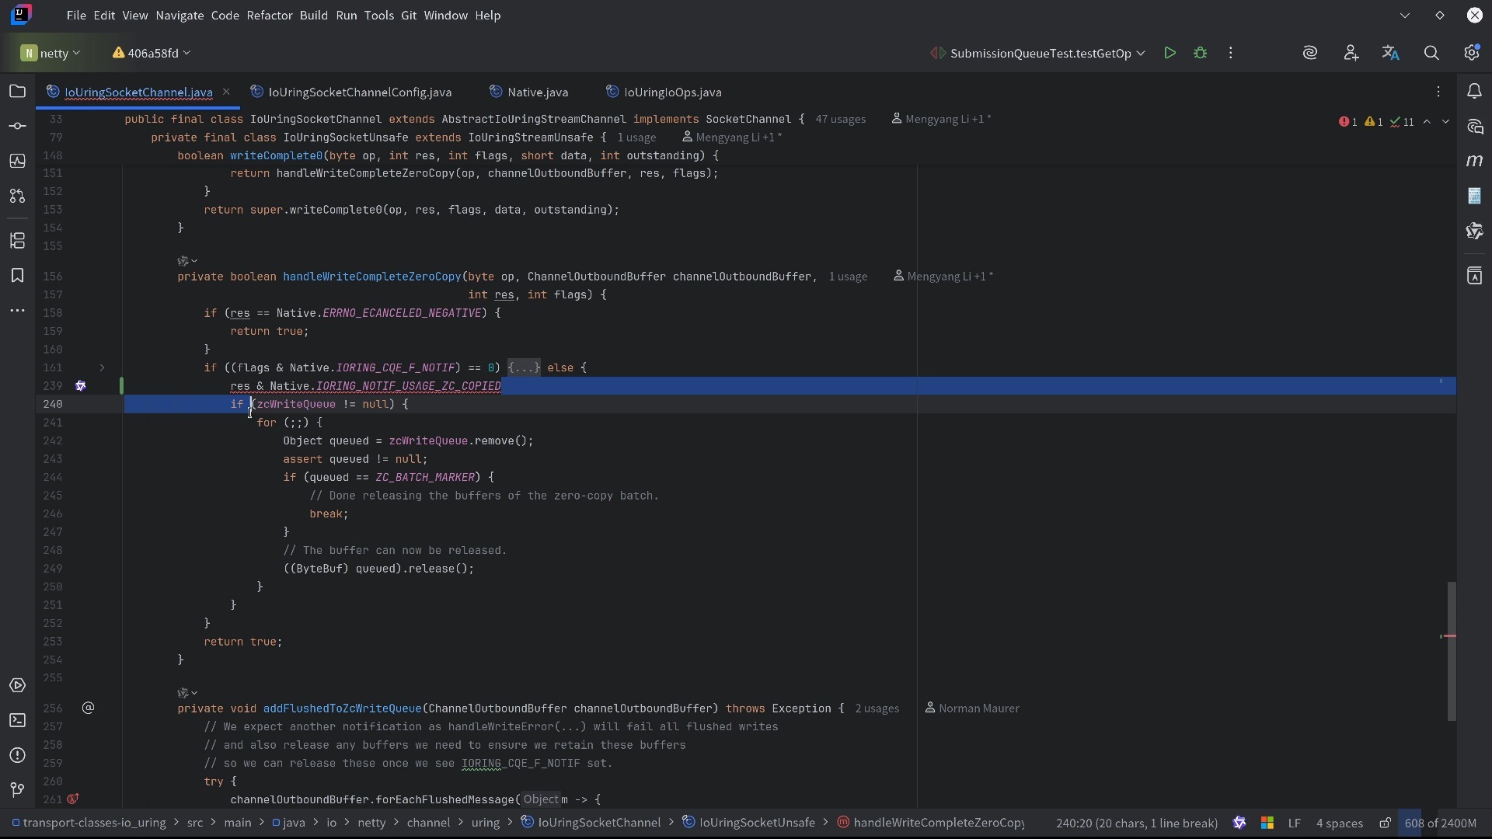Open editor tabs overflow menu ellipsis
The height and width of the screenshot is (839, 1492).
click(1438, 92)
